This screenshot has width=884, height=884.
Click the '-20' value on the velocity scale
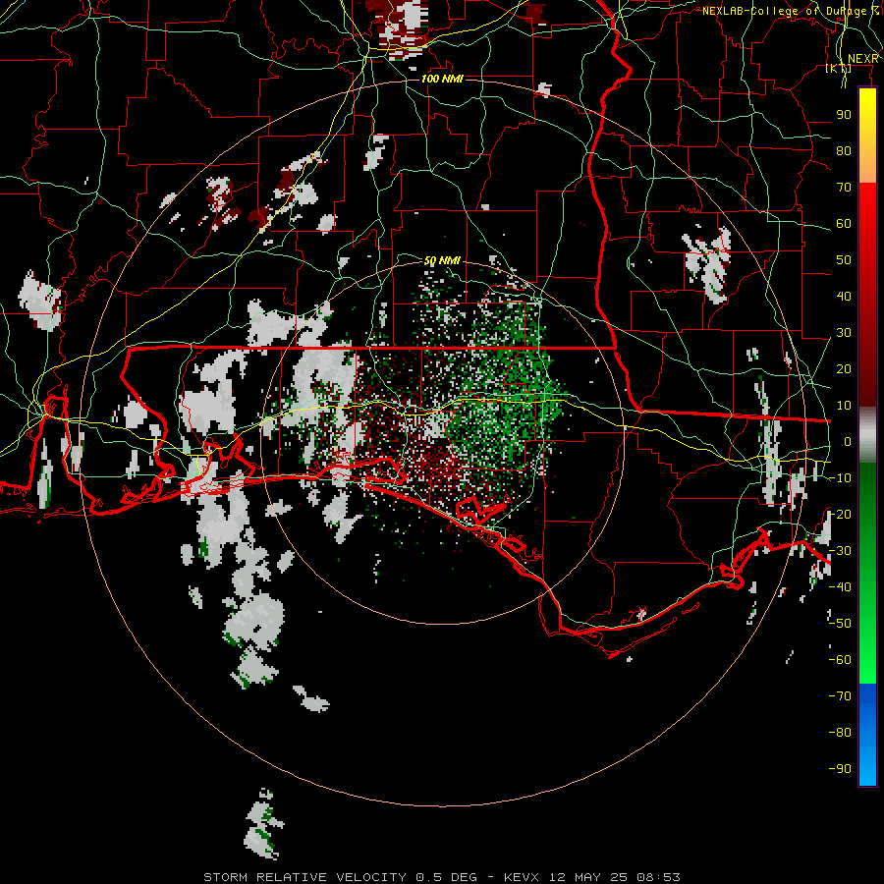pyautogui.click(x=840, y=514)
